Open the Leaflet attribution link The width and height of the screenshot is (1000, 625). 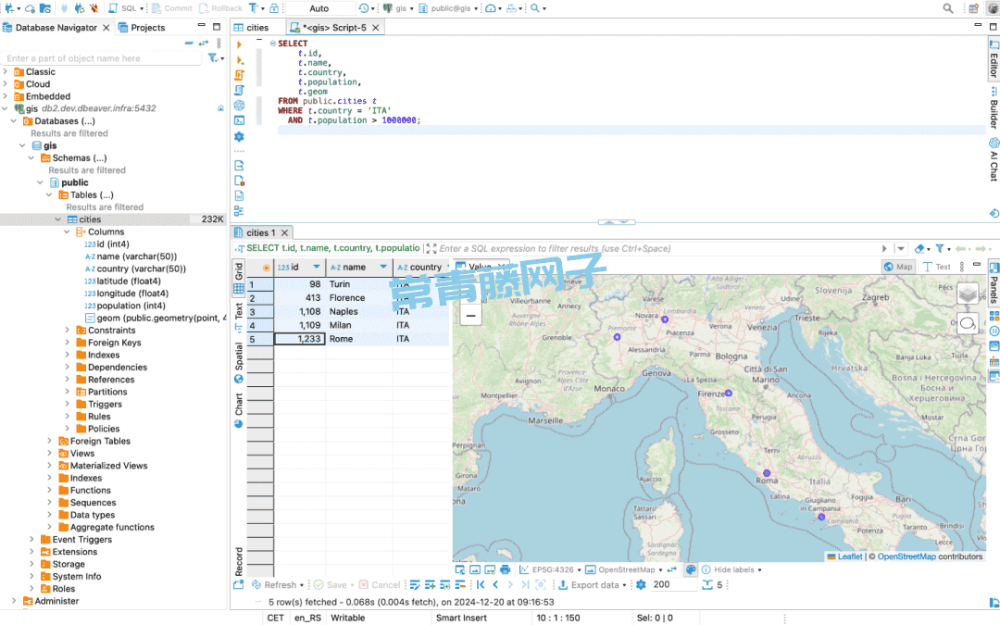click(849, 556)
